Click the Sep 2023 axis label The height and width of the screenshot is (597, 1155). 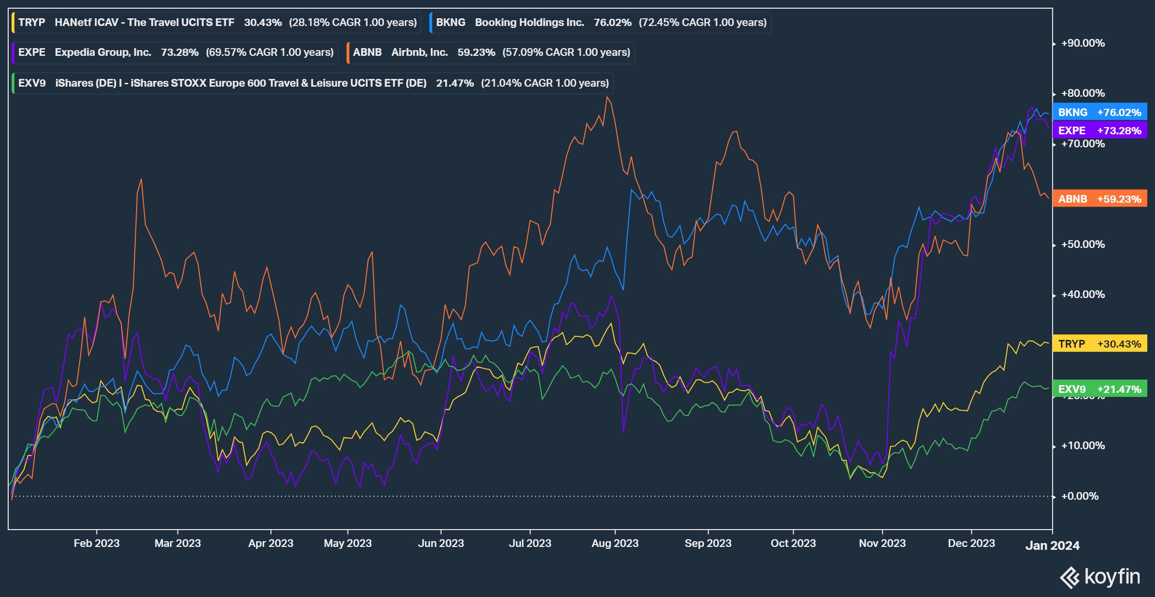[708, 544]
